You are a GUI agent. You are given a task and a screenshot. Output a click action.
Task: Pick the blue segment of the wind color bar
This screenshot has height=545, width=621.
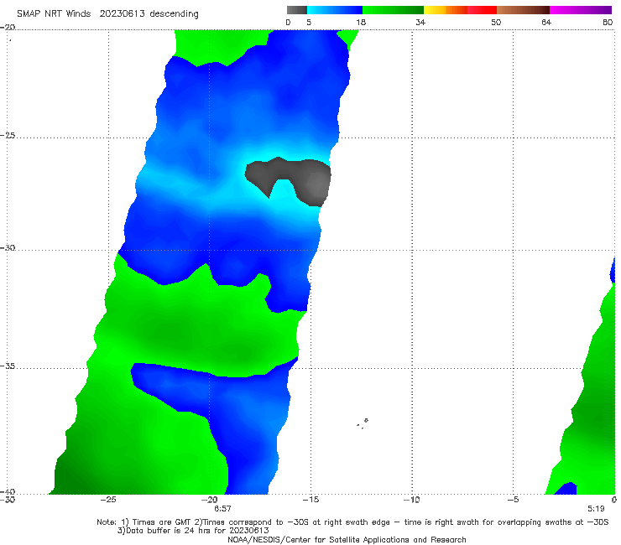coord(335,10)
